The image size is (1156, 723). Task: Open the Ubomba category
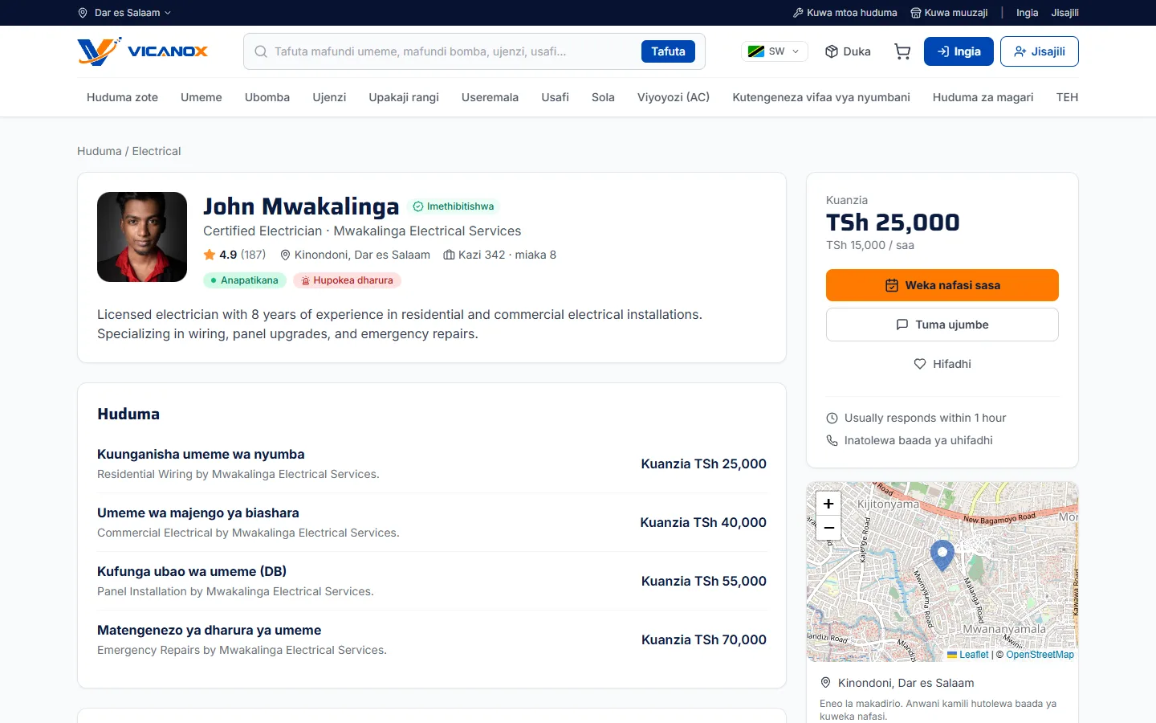click(267, 97)
